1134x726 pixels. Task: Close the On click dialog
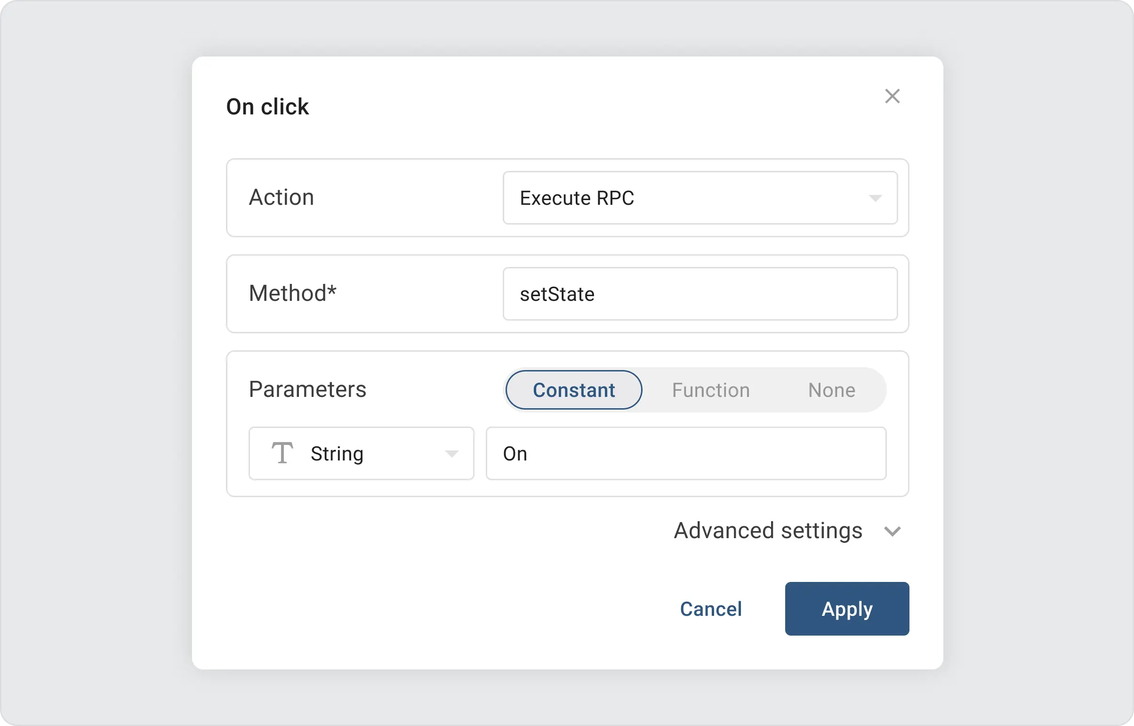point(892,96)
